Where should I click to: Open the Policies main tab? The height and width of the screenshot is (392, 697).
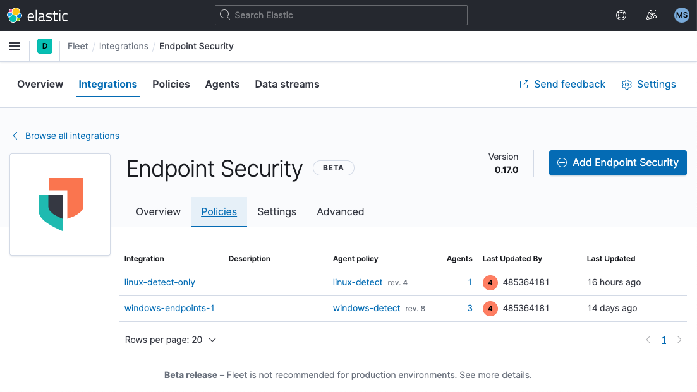pos(171,85)
